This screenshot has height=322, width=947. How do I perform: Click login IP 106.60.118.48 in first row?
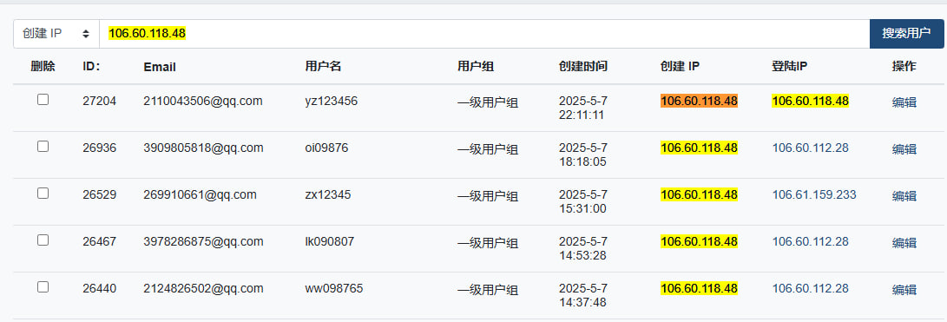811,101
